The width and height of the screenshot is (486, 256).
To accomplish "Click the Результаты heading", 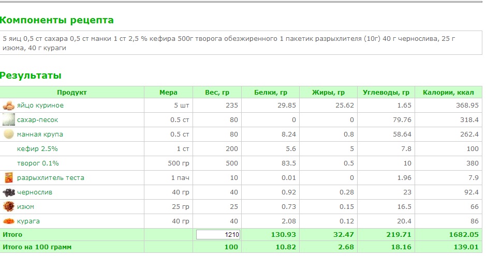I will point(31,75).
